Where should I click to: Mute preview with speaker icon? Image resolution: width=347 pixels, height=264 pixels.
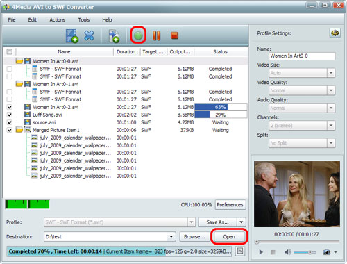click(287, 252)
